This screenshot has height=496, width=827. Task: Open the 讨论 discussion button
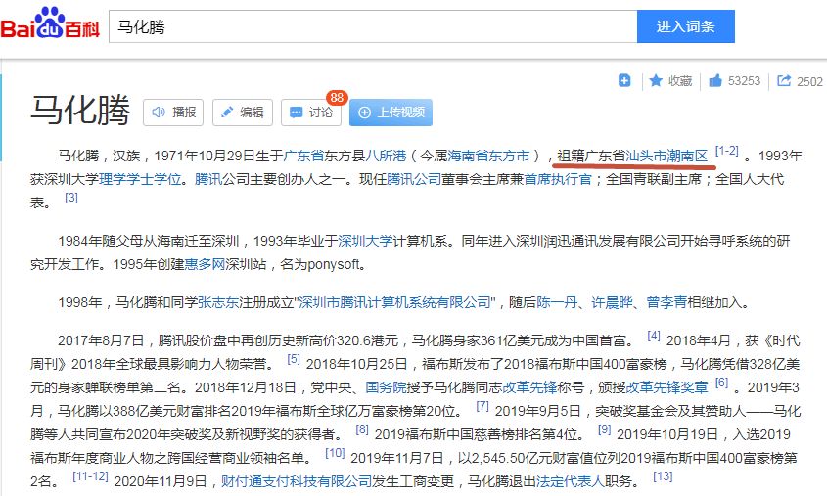311,113
